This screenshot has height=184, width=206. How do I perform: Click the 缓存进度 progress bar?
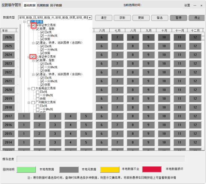tap(101, 159)
